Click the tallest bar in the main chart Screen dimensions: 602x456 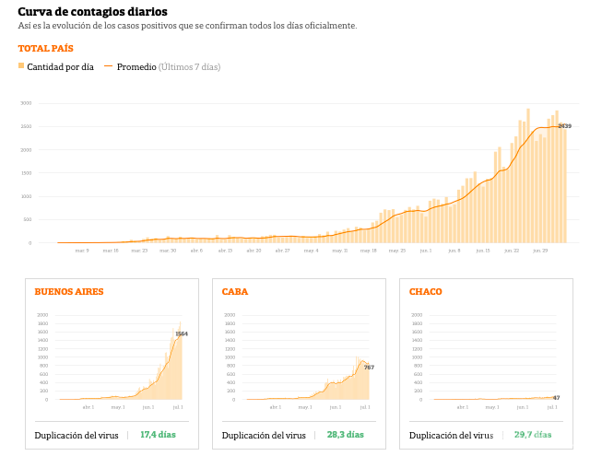click(528, 175)
